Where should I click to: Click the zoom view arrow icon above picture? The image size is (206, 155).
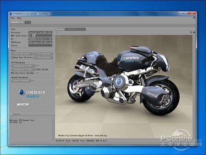194,32
